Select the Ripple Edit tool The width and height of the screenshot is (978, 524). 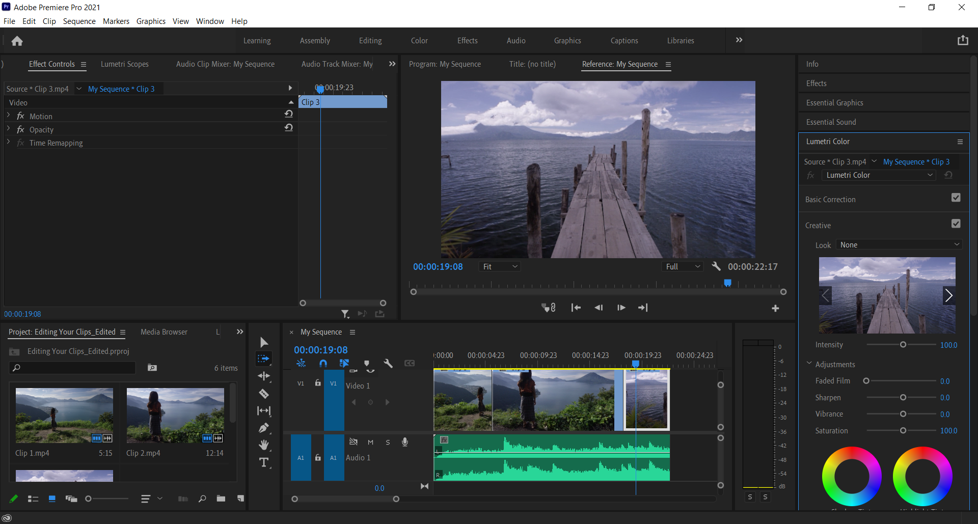pos(263,376)
